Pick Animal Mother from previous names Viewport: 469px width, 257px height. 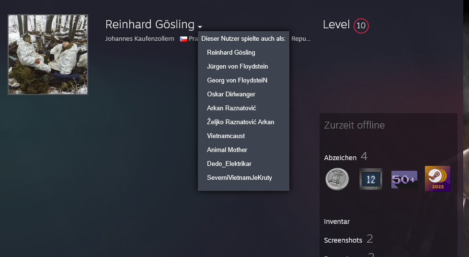tap(227, 150)
